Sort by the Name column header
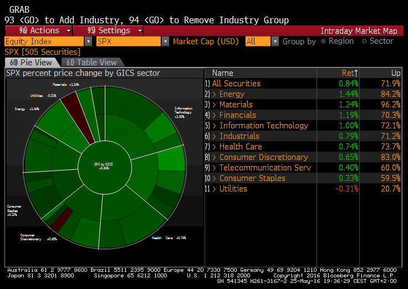Viewport: 408px width, 289px height. pos(222,73)
